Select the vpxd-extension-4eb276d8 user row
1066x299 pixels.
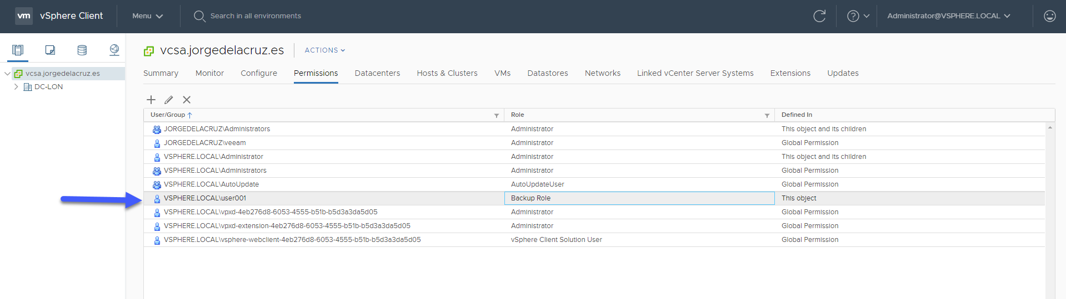click(x=594, y=226)
